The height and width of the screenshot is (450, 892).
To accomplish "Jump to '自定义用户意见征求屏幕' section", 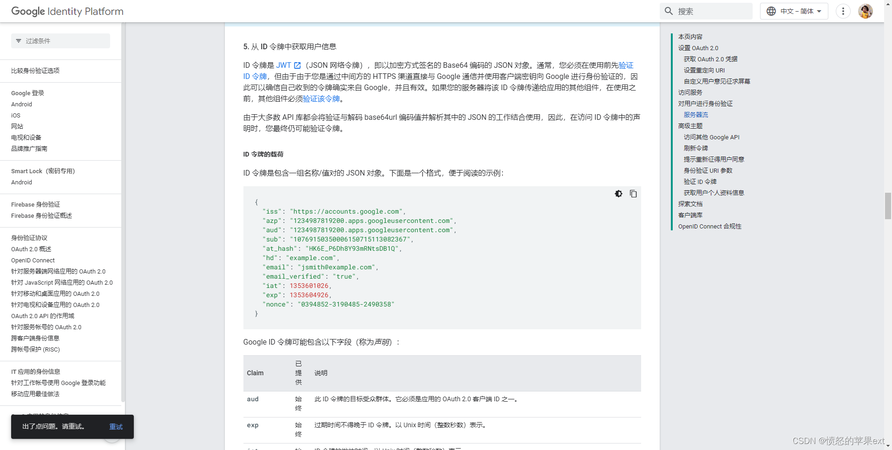I will click(x=717, y=82).
